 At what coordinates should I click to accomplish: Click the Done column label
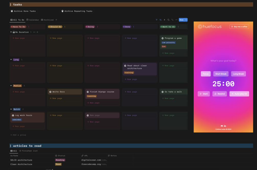[x=127, y=27]
